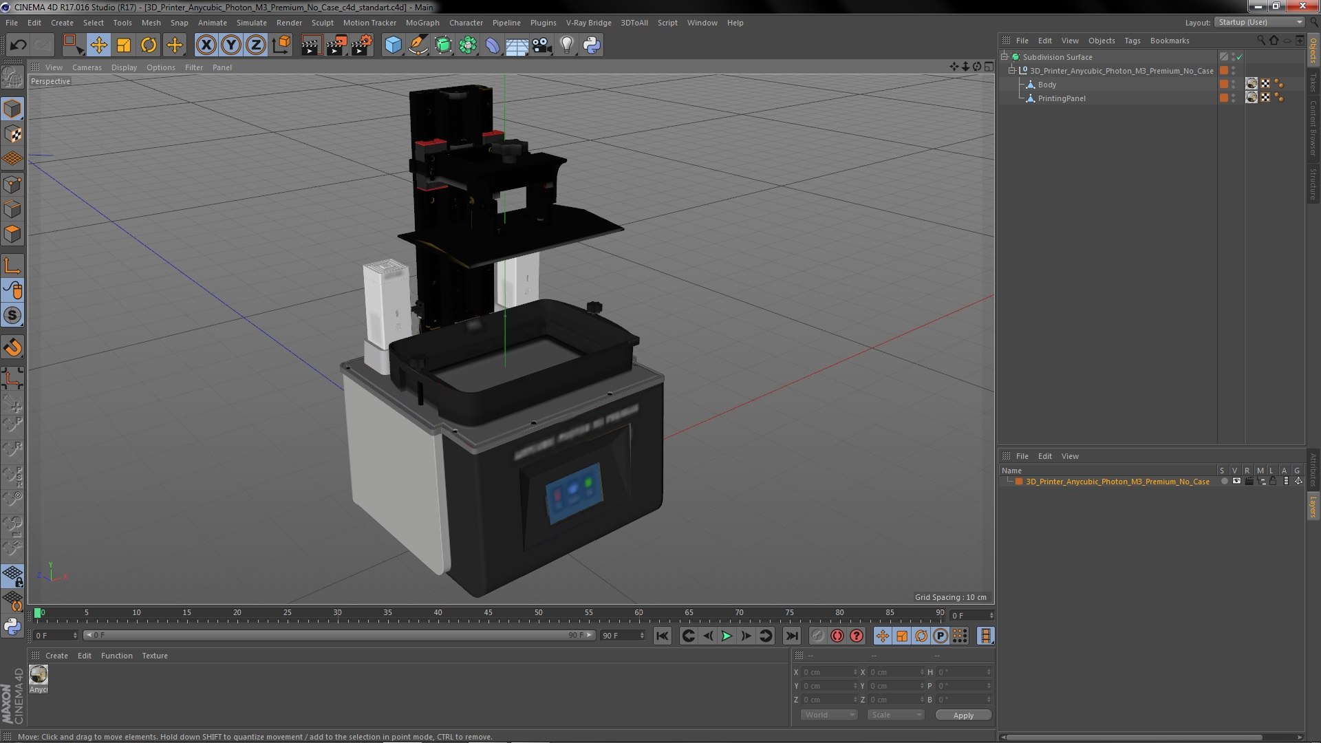Open the viewport Cameras menu
Viewport: 1321px width, 743px height.
[x=87, y=67]
